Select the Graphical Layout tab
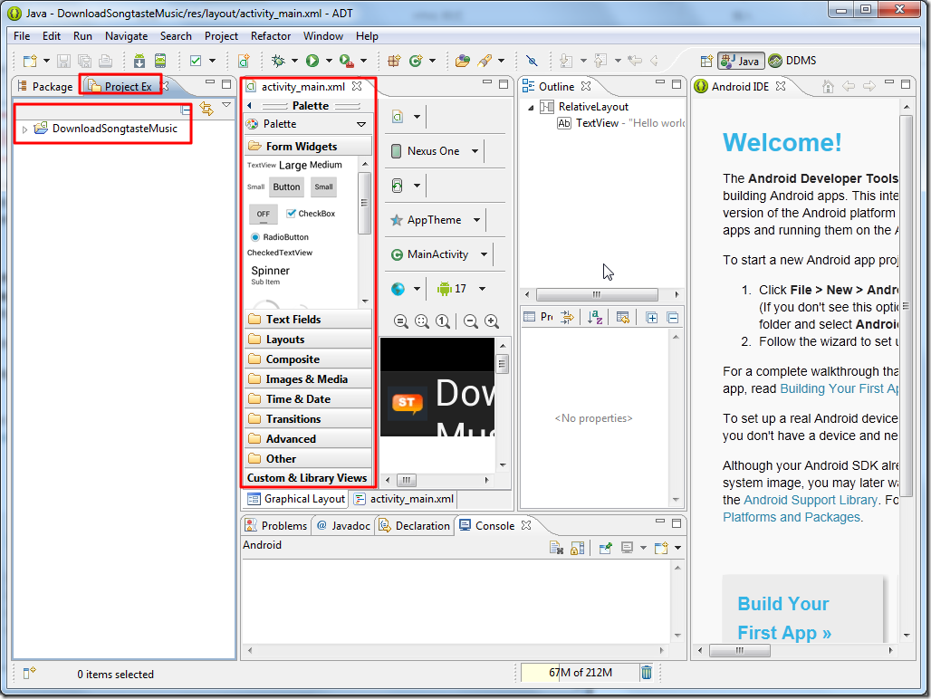The width and height of the screenshot is (931, 699). pyautogui.click(x=295, y=499)
